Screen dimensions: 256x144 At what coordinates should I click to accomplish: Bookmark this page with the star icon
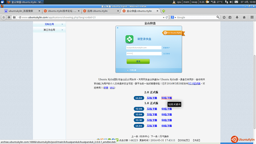point(224,17)
